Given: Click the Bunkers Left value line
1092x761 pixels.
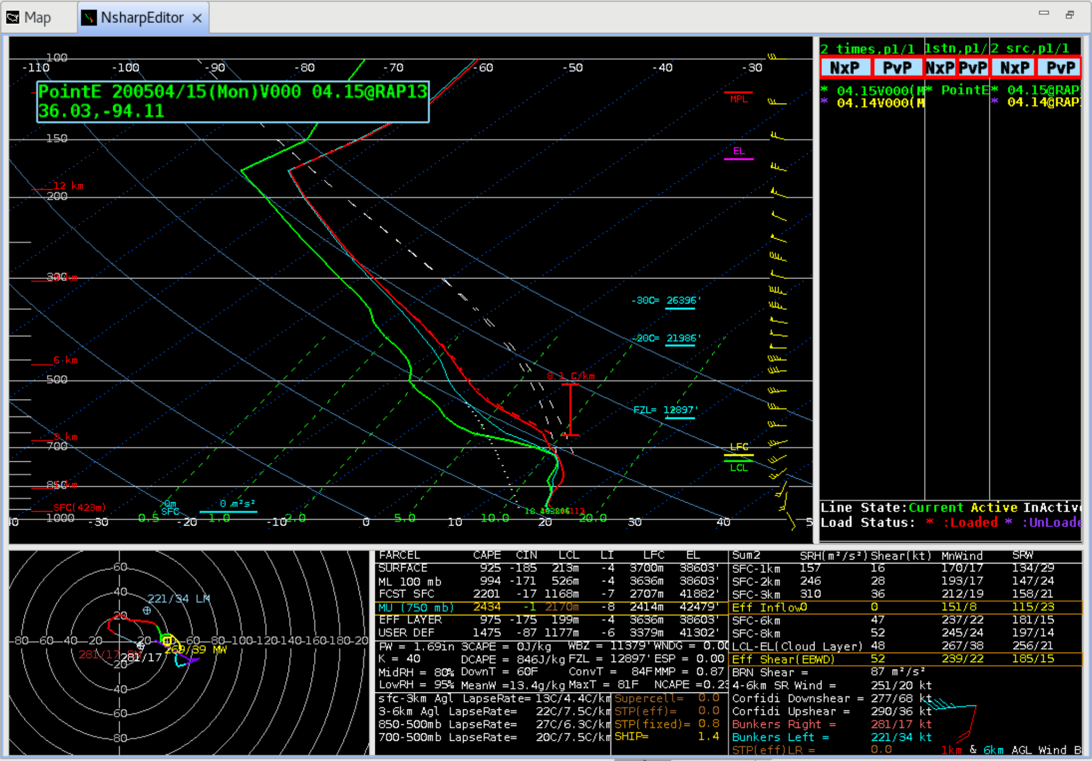Looking at the screenshot, I should 832,737.
